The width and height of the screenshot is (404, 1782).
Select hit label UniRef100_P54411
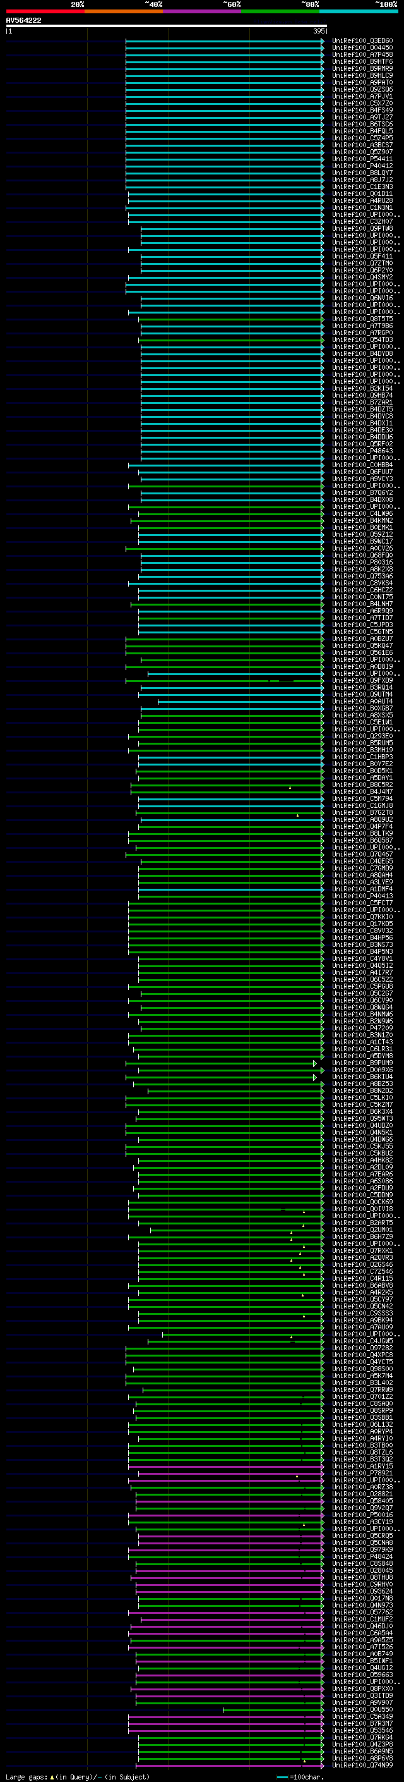[362, 159]
